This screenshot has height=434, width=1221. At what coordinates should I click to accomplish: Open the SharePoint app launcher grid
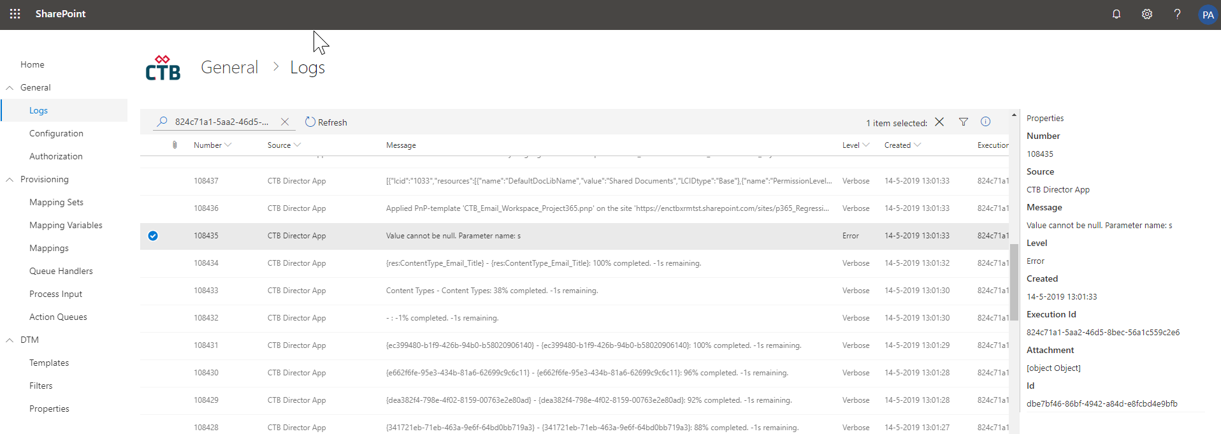15,14
